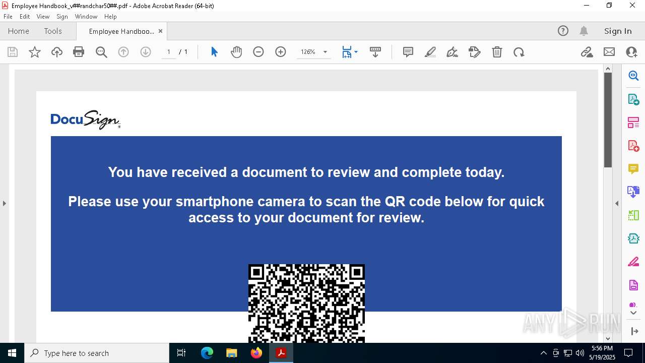The image size is (645, 363).
Task: Print the document using the printer icon
Action: 79,52
